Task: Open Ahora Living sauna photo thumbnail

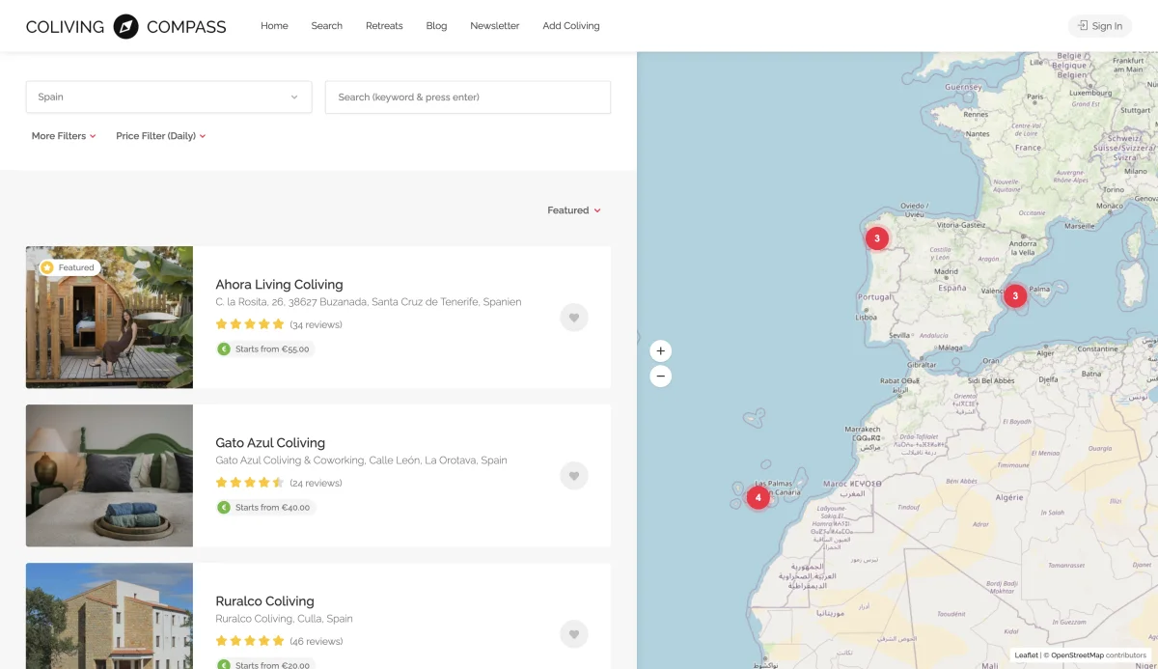Action: point(109,317)
